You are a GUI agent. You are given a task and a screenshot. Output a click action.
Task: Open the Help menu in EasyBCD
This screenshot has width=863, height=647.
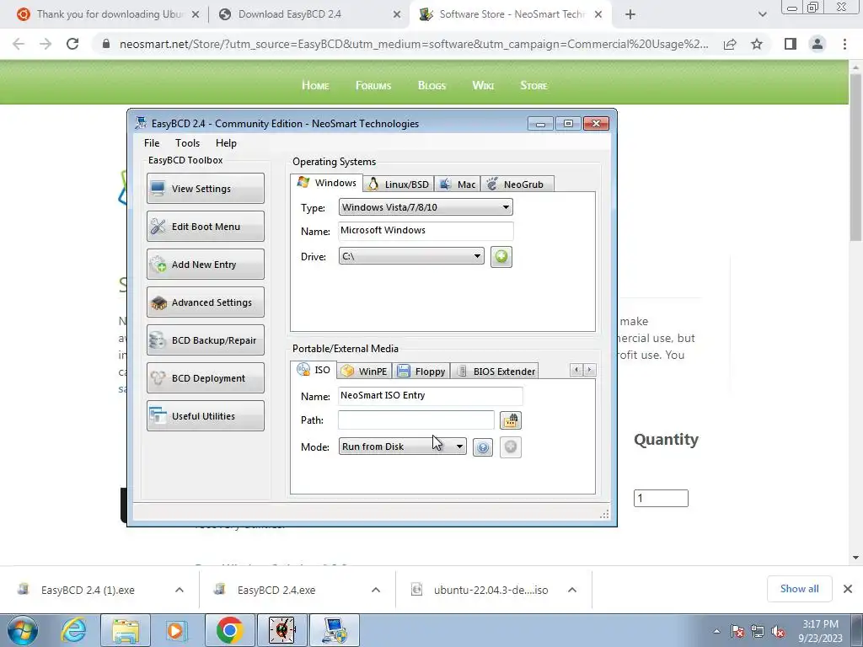click(226, 143)
